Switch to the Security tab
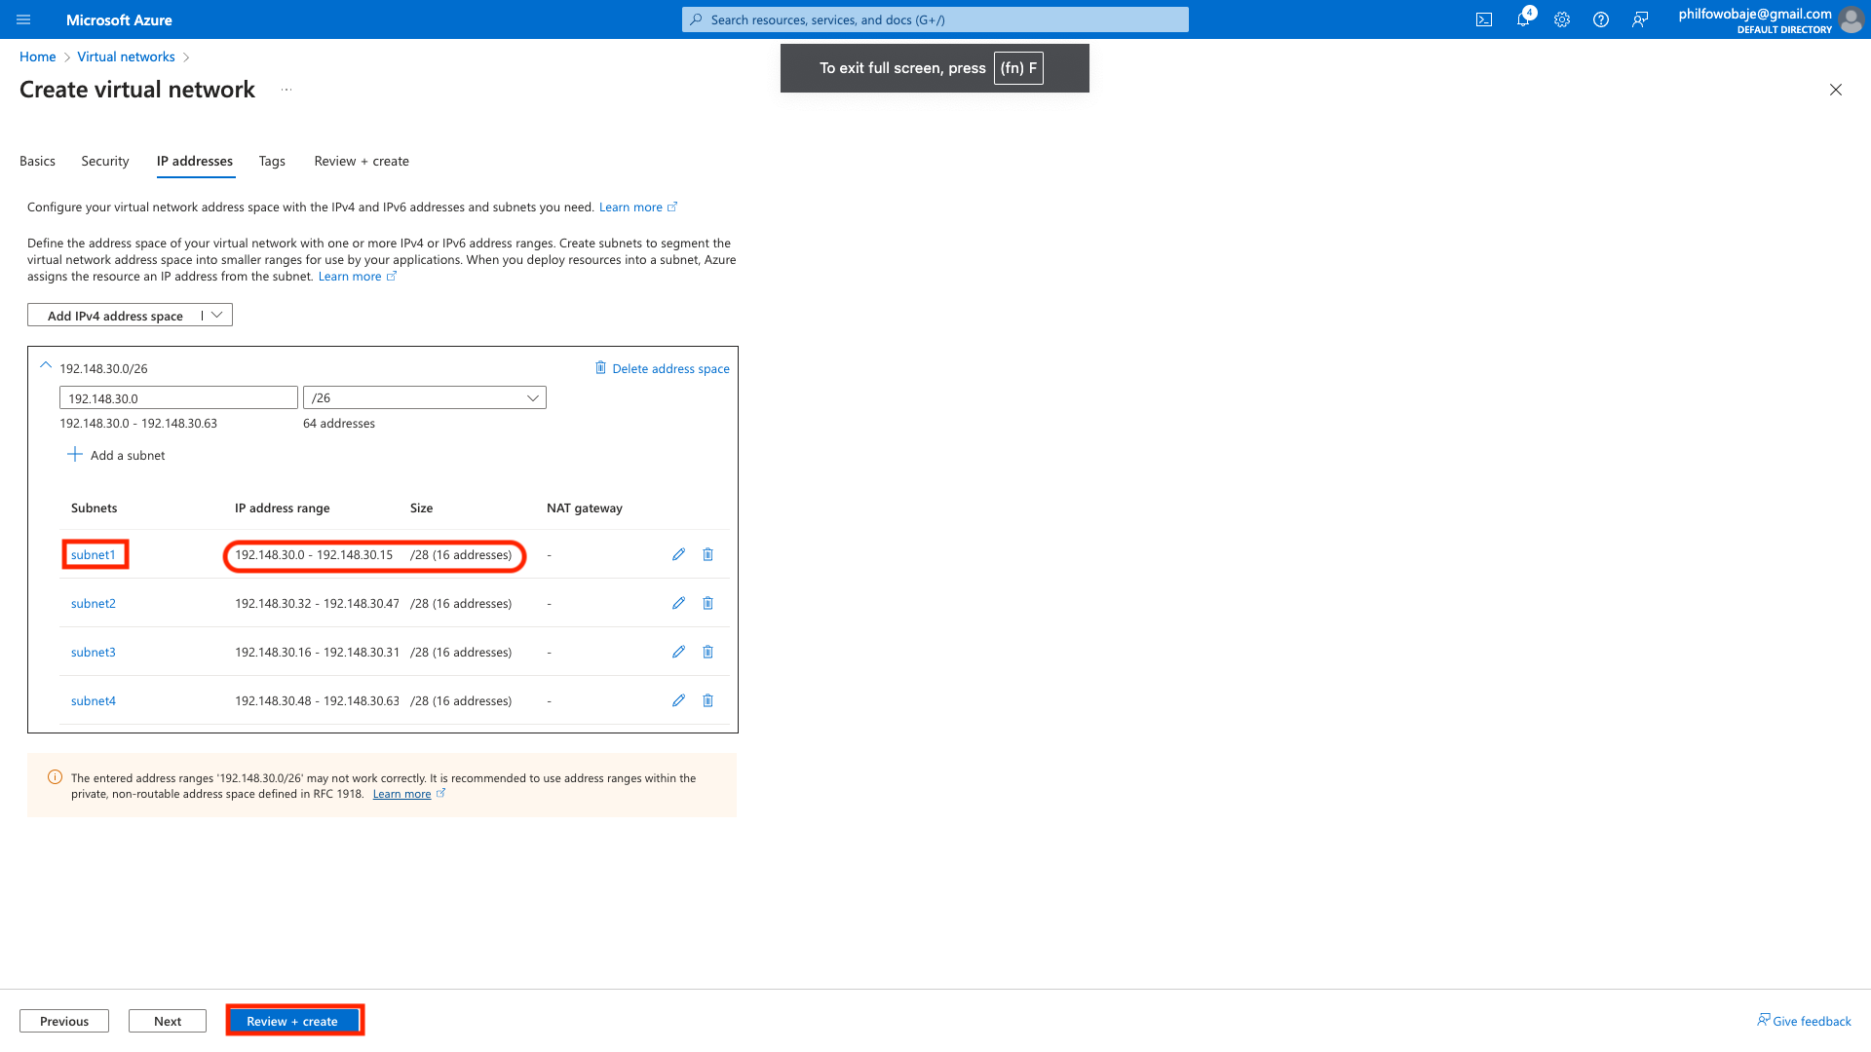Viewport: 1871px width, 1052px height. point(105,161)
